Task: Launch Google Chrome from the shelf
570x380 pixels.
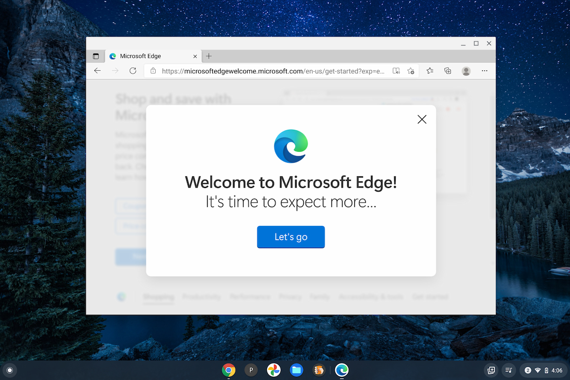Action: pyautogui.click(x=228, y=370)
